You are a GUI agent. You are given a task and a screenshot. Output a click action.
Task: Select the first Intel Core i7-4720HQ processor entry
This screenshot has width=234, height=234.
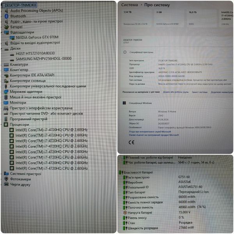(x=51, y=130)
